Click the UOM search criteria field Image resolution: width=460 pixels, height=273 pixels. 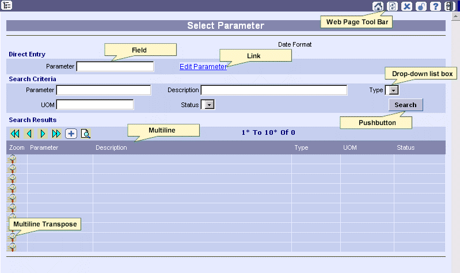tap(95, 105)
